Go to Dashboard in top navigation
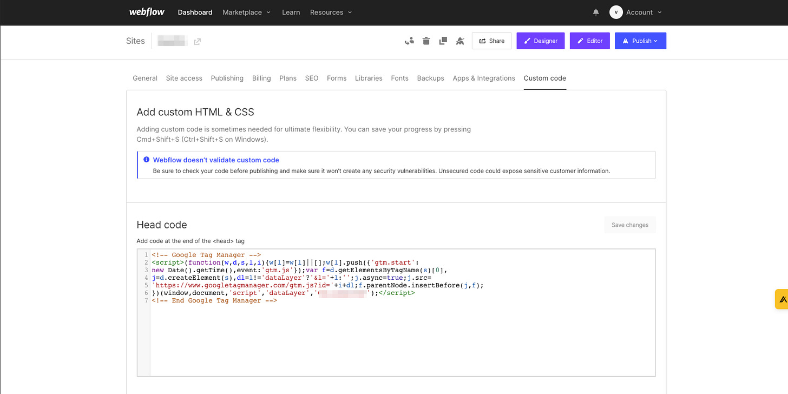Viewport: 788px width, 394px height. [x=195, y=12]
